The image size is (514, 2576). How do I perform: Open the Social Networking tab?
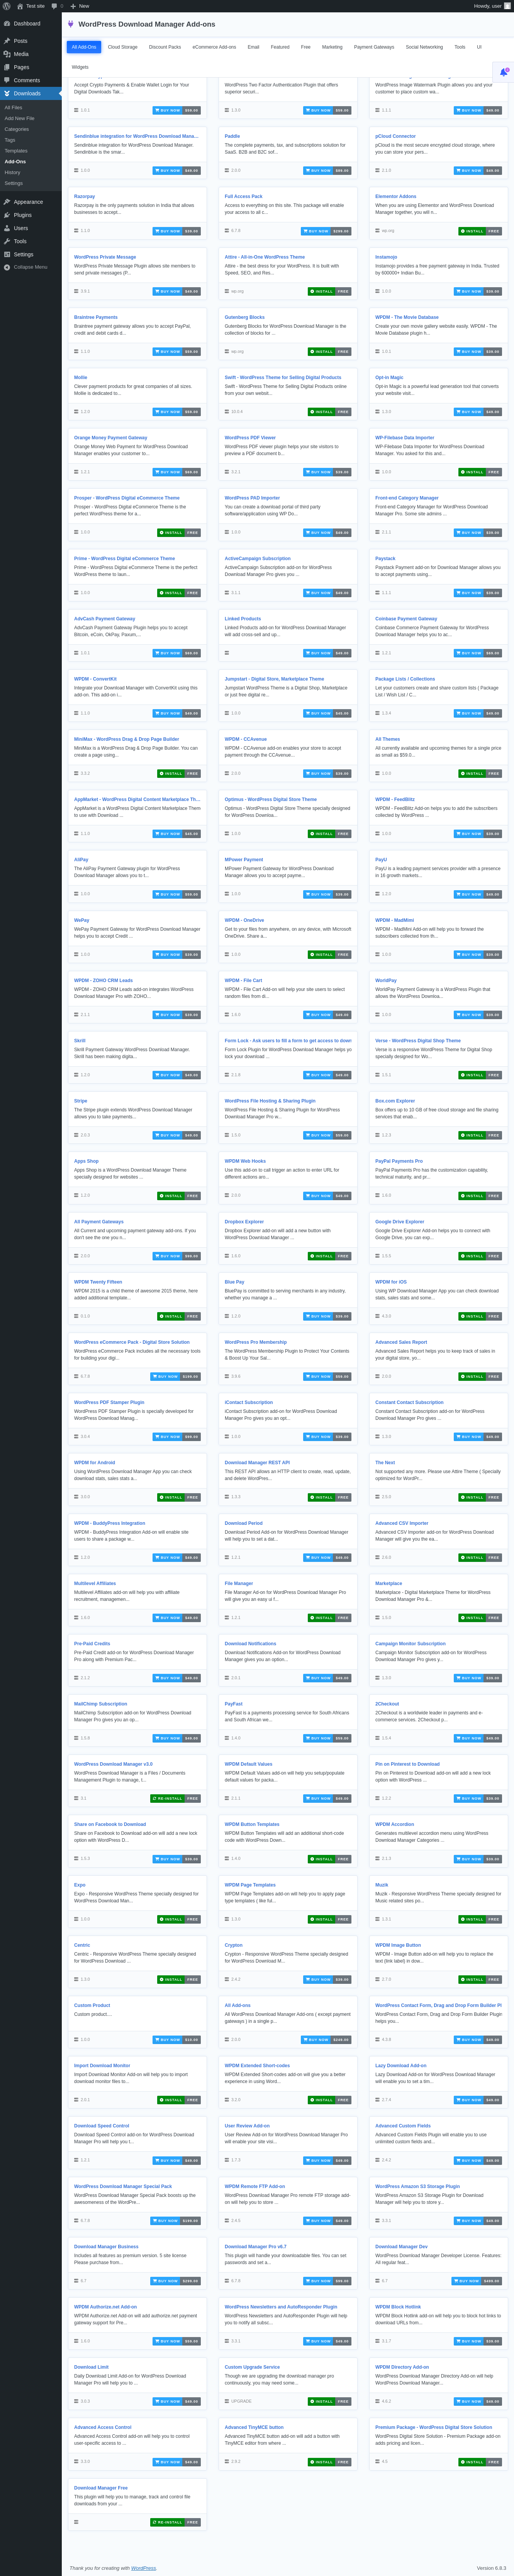tap(424, 47)
